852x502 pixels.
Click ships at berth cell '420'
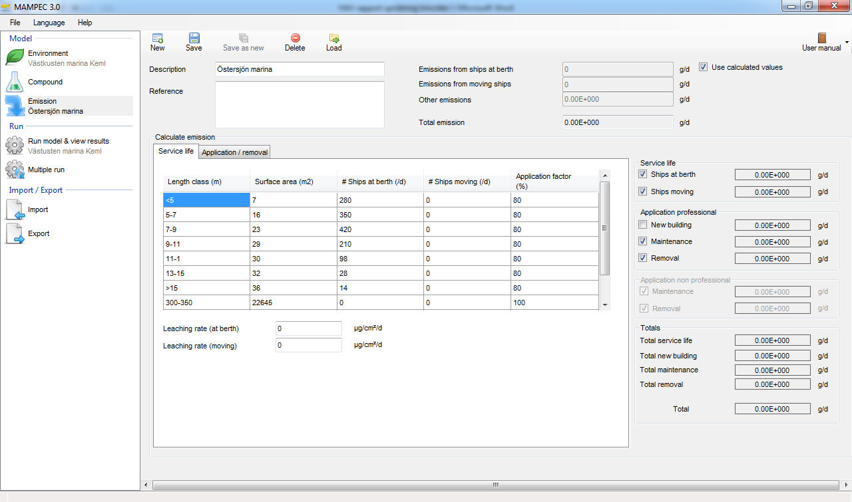point(380,229)
